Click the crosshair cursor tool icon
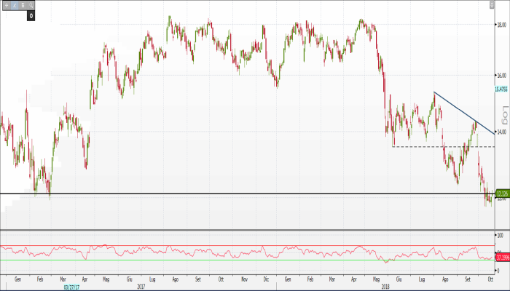 click(5, 4)
